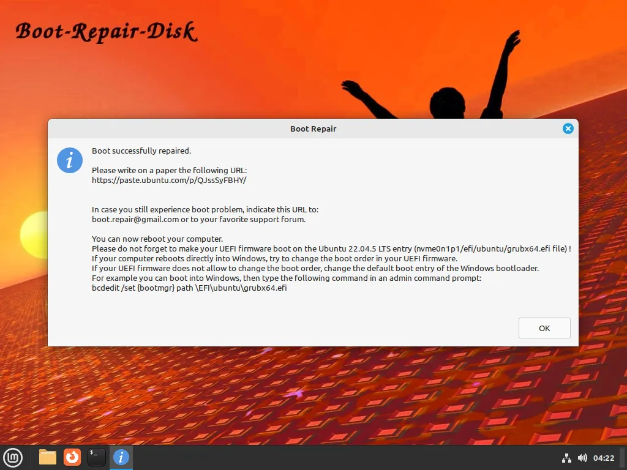Open Firefox from the taskbar
The image size is (627, 470).
(72, 457)
